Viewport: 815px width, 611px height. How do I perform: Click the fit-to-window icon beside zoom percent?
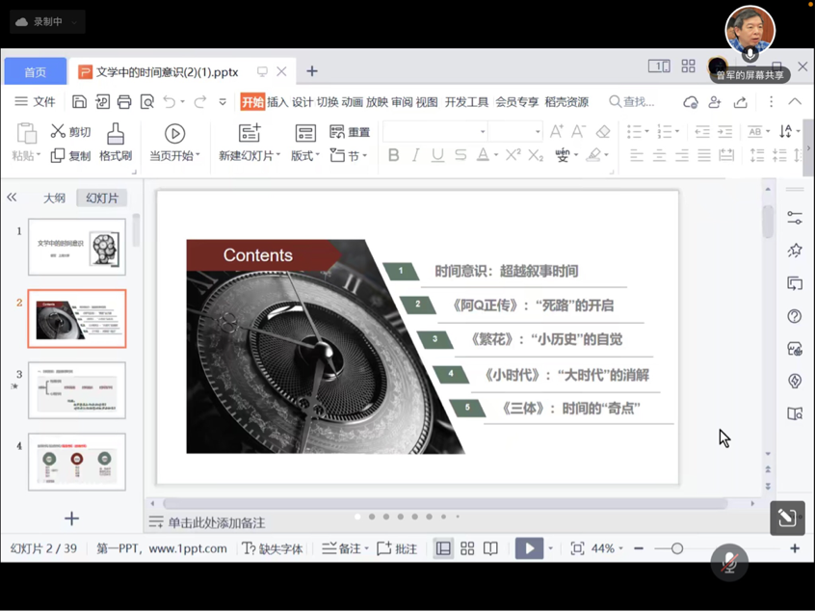coord(577,548)
